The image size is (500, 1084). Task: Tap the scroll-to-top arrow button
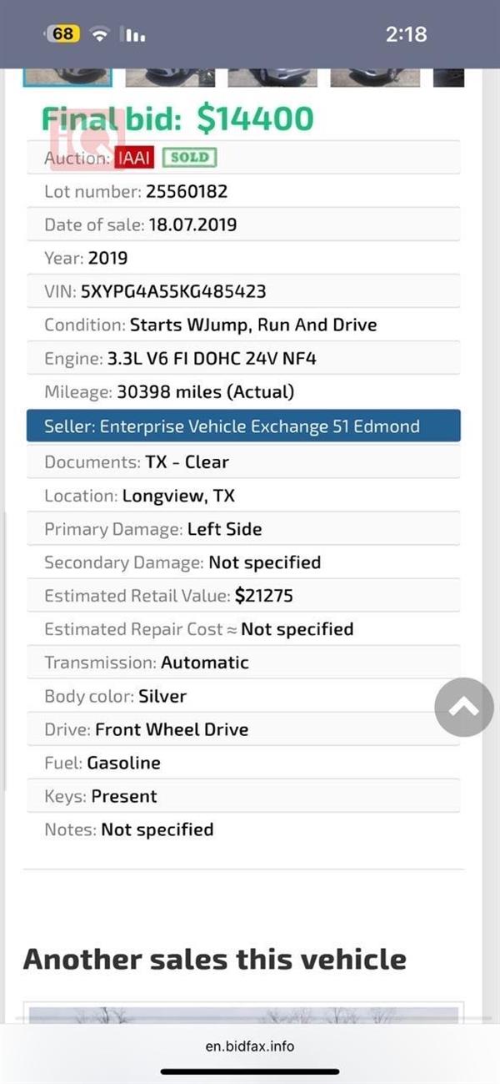(x=464, y=707)
